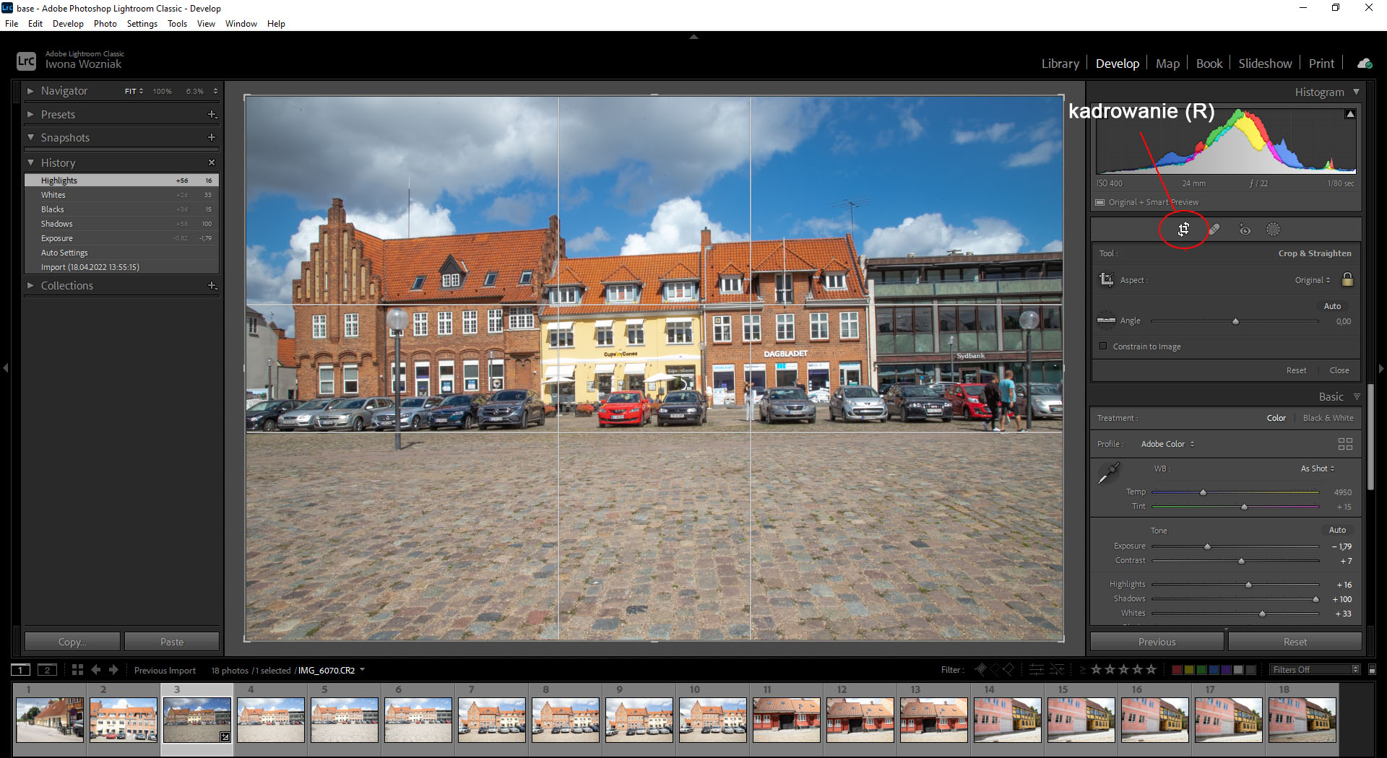The height and width of the screenshot is (758, 1387).
Task: Open the Masking tool
Action: [x=1273, y=230]
